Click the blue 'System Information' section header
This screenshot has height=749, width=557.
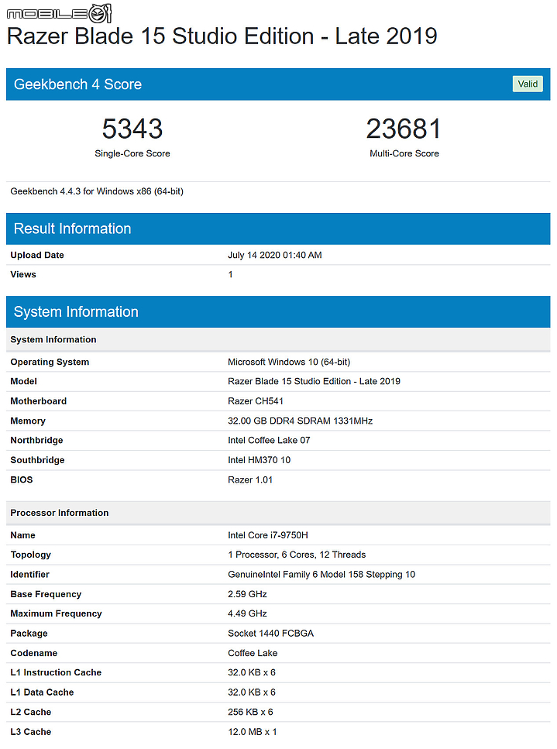[x=278, y=311]
